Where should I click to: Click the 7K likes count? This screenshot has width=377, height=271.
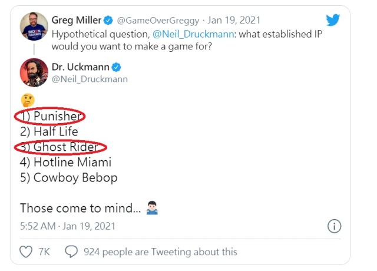coord(44,252)
